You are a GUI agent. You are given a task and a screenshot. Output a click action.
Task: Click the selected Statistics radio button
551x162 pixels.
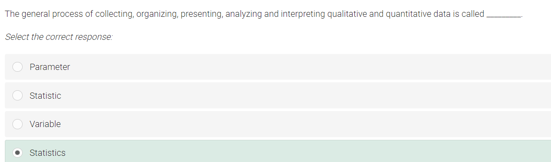[17, 153]
